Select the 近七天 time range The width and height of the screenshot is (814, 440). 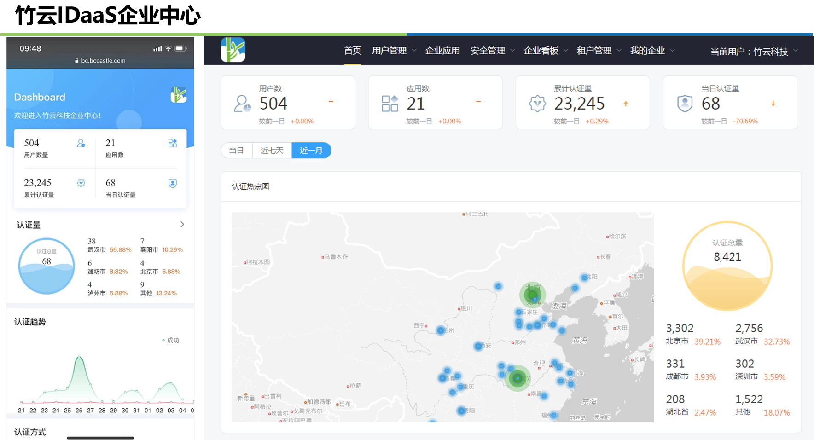[272, 151]
